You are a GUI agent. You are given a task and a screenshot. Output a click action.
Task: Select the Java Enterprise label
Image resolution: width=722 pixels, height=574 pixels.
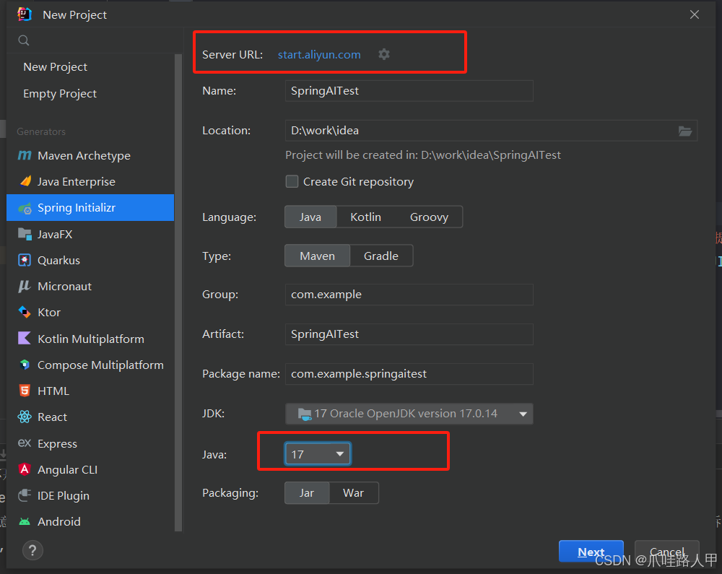tap(76, 181)
